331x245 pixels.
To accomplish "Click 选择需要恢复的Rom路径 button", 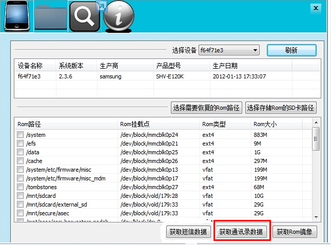I will coord(206,108).
